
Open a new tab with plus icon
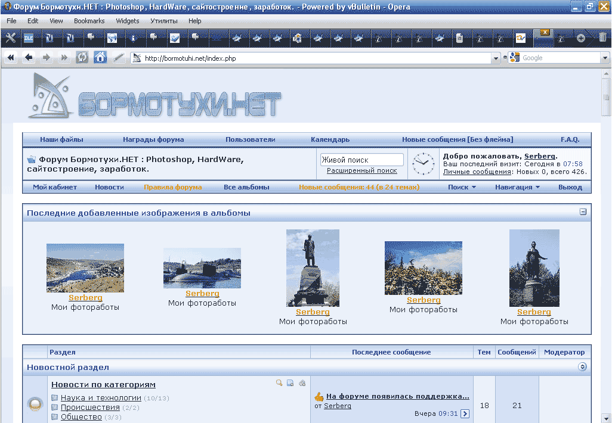tap(581, 38)
